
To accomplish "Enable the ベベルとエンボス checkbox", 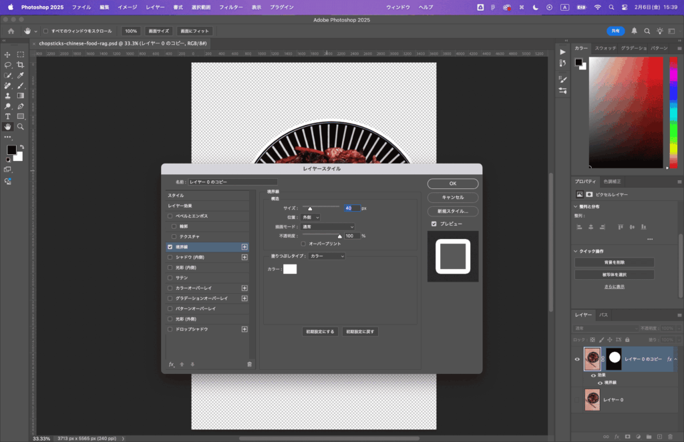I will click(170, 216).
